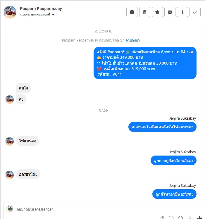Star this conversation as follow-up

click(x=157, y=12)
